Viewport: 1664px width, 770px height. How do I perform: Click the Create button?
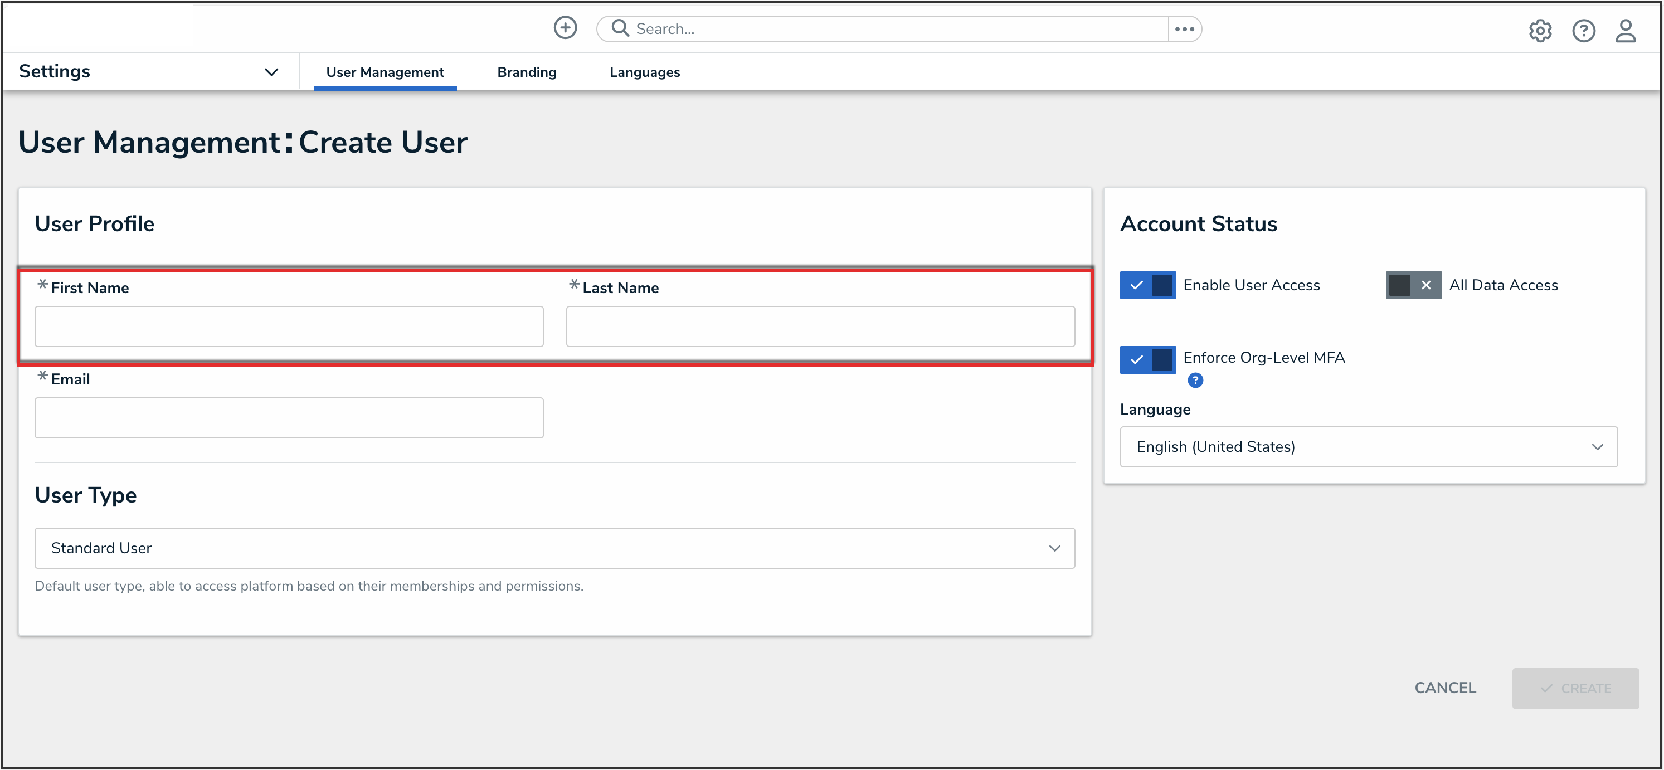1575,688
